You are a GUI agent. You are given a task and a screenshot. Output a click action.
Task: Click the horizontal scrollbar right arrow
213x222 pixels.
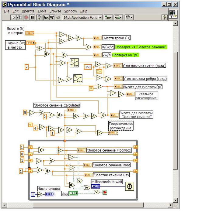tap(171, 205)
